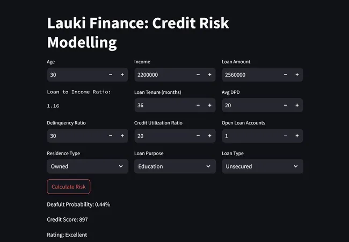The height and width of the screenshot is (242, 349).
Task: Expand the Loan Purpose dropdown
Action: point(174,166)
